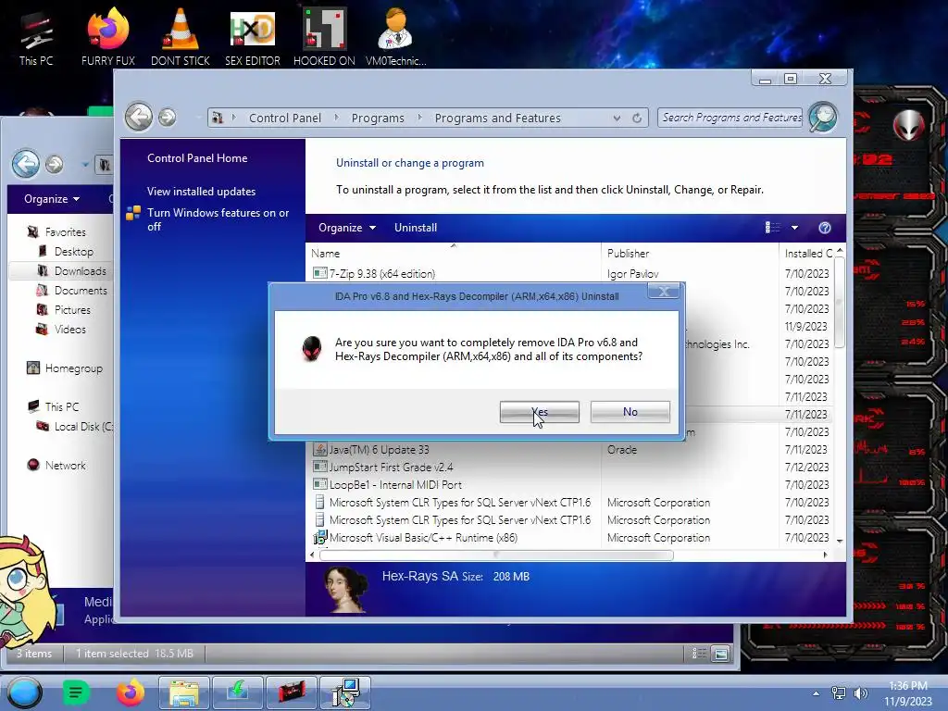948x711 pixels.
Task: Open Control Panel Home link
Action: pos(197,157)
